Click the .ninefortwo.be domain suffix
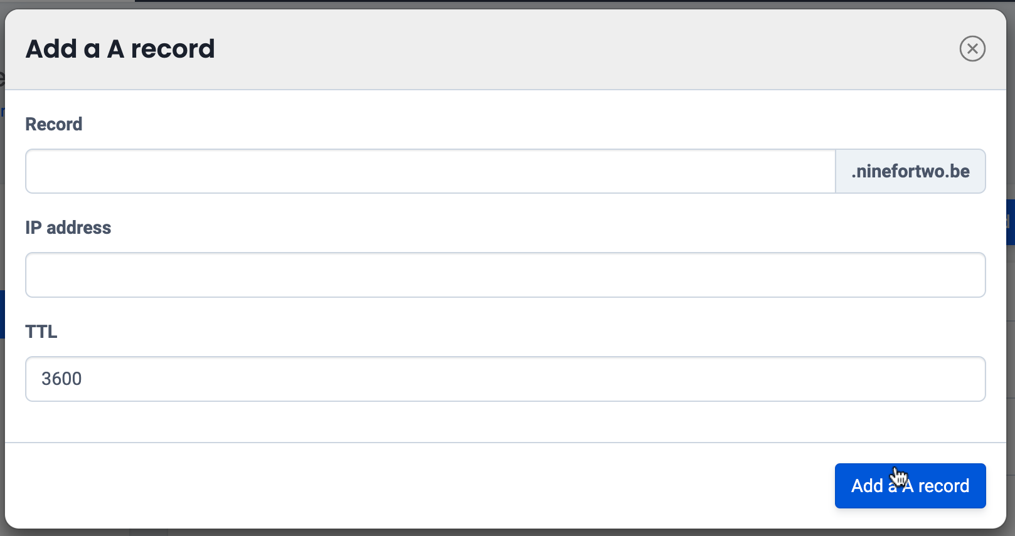 (x=910, y=171)
